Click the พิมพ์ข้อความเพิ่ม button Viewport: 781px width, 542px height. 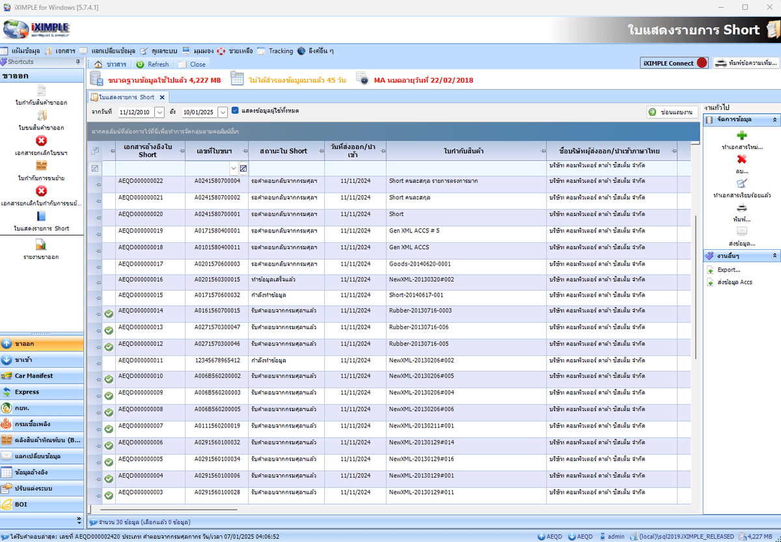pyautogui.click(x=747, y=63)
